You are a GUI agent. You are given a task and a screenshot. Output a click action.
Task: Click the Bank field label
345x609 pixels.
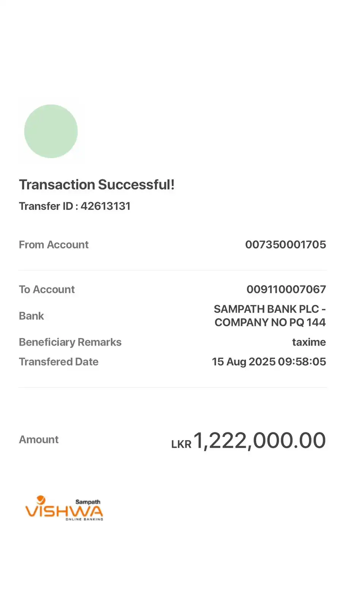[32, 316]
